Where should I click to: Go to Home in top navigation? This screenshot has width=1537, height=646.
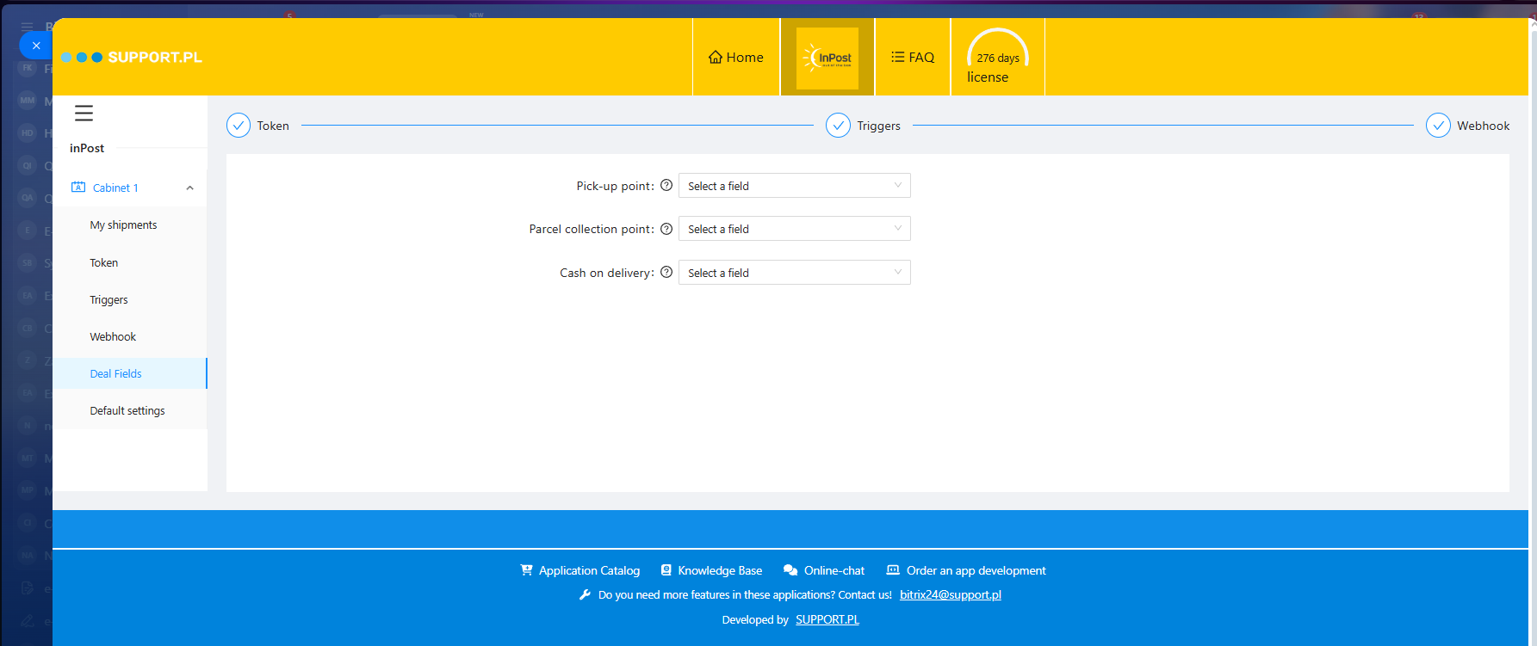[x=736, y=58]
